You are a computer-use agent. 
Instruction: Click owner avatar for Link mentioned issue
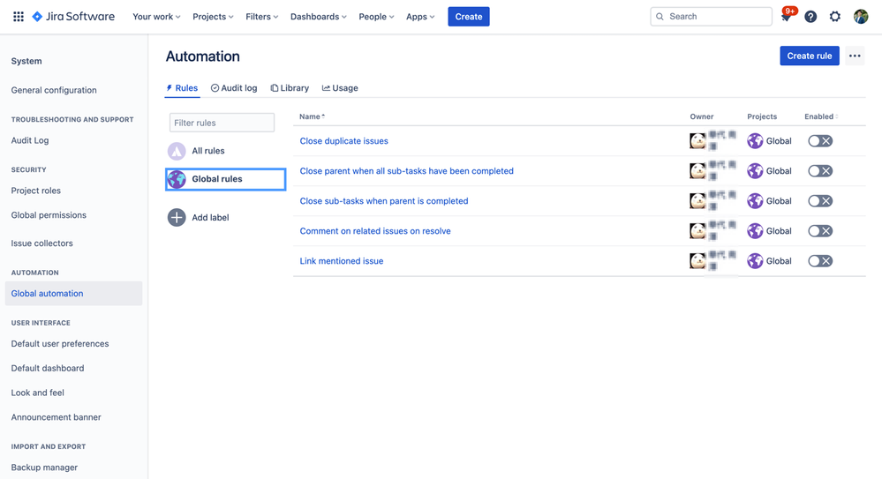[697, 261]
